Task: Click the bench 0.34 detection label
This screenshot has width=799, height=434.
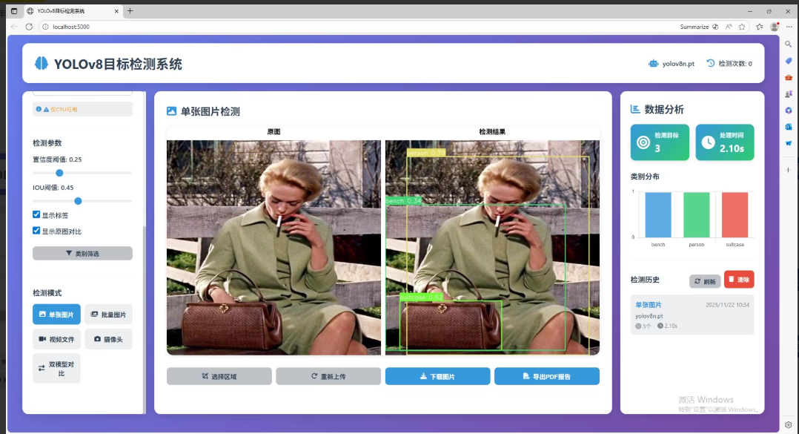Action: (x=403, y=201)
